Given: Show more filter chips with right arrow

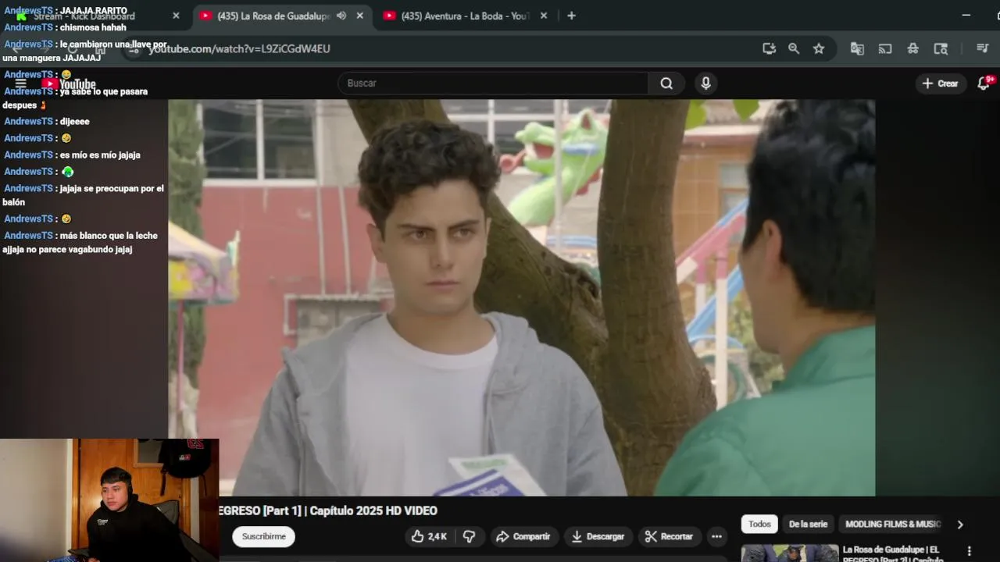Looking at the screenshot, I should point(960,525).
